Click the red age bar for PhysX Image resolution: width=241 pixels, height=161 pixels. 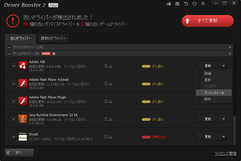tap(146, 137)
